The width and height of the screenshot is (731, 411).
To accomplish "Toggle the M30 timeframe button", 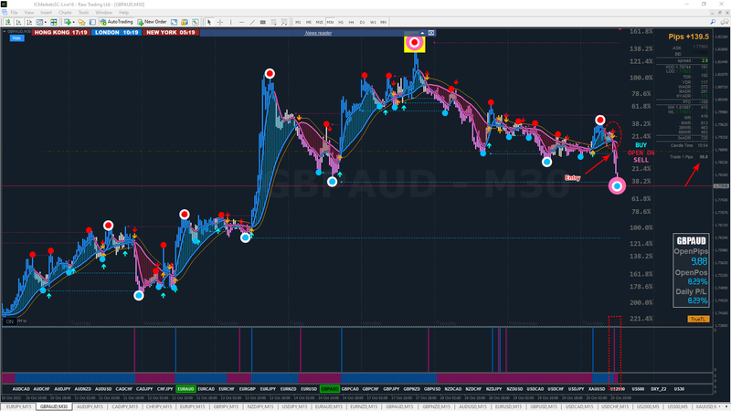I will click(330, 22).
